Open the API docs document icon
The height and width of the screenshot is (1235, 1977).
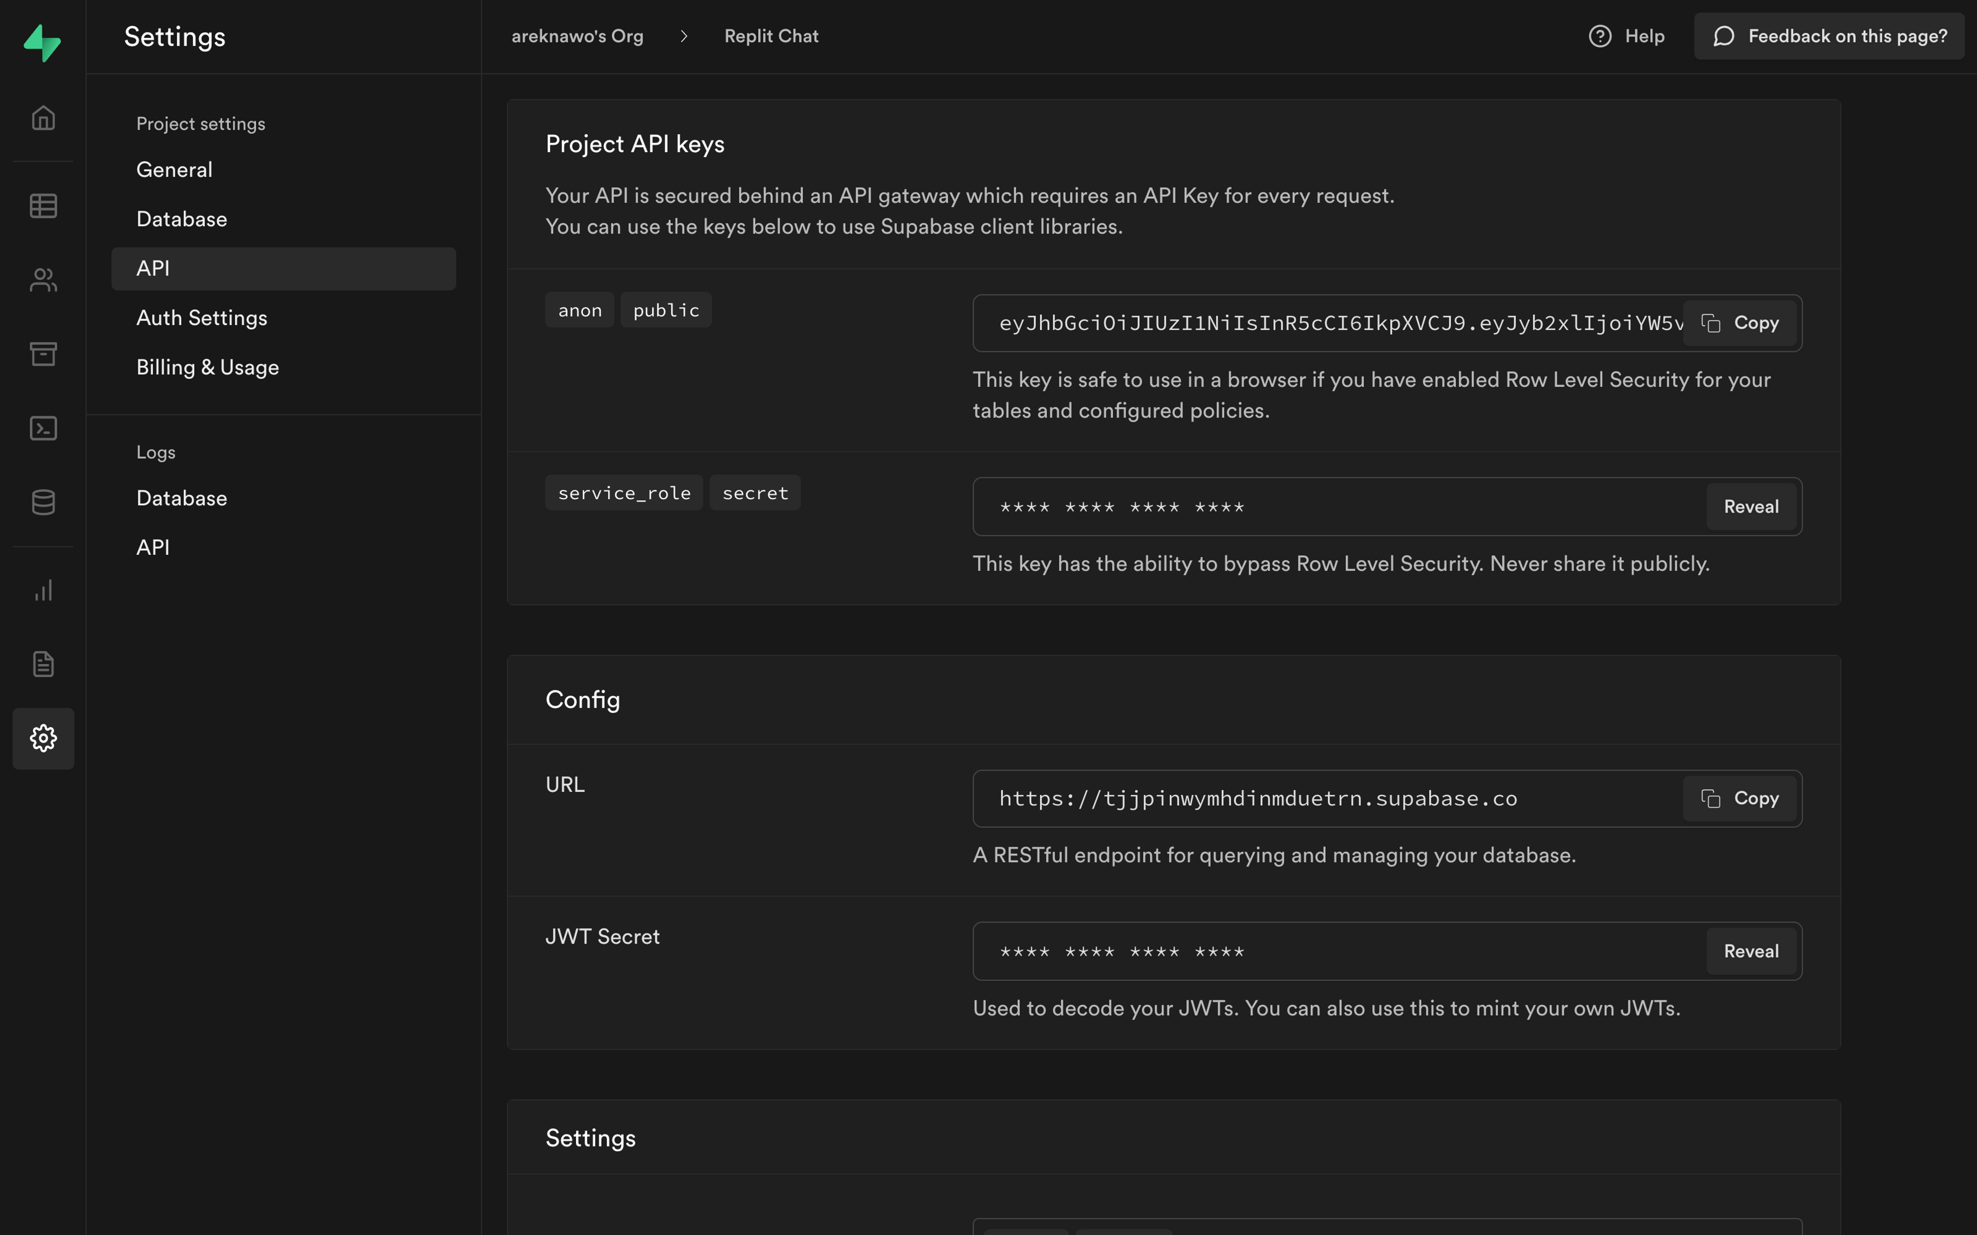[43, 664]
